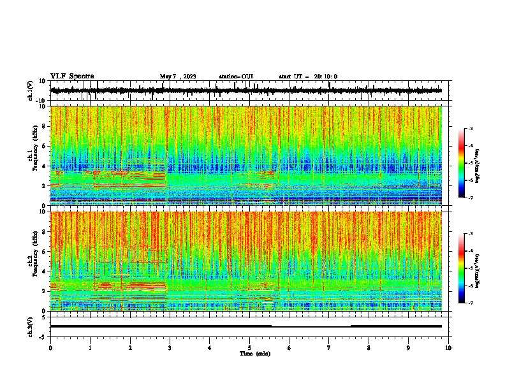Click the "8" kHz tick of ch.2 frequency axis

[44, 232]
